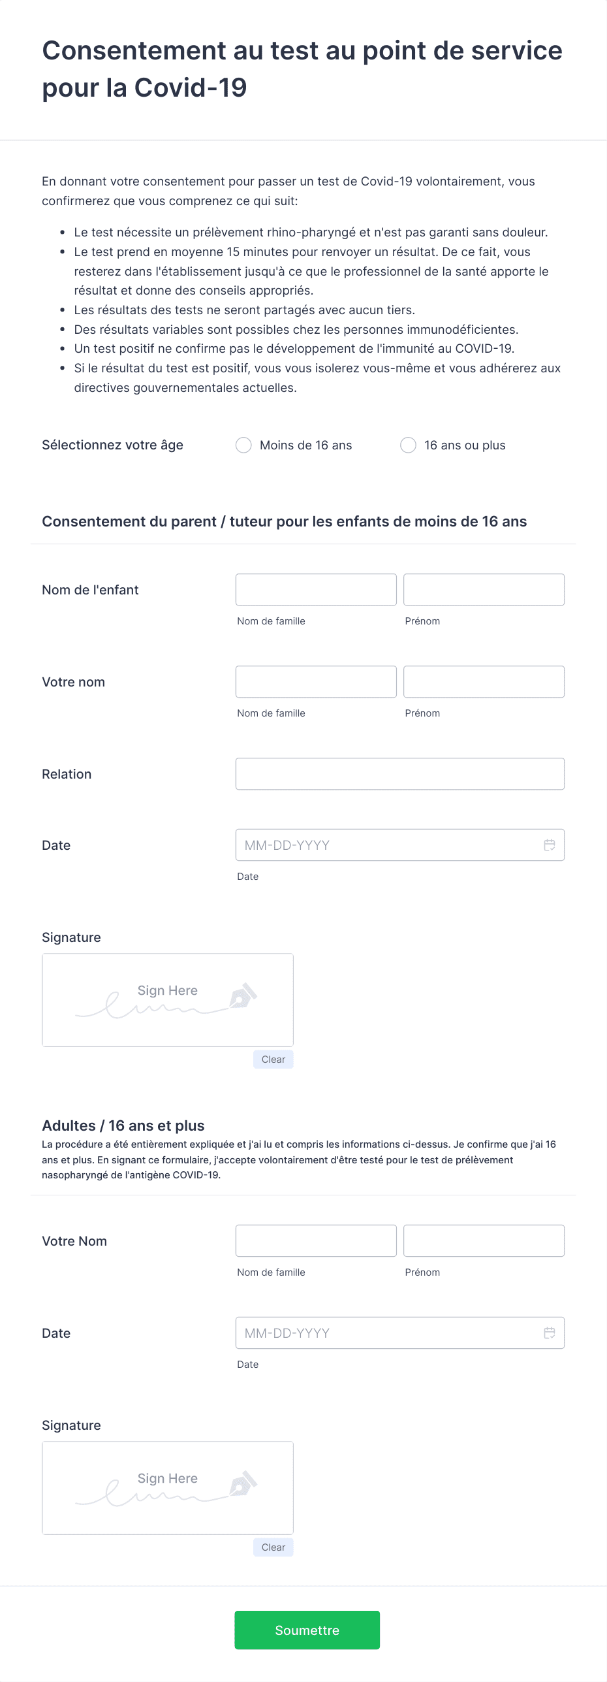Click the adult section signature pad
The height and width of the screenshot is (1682, 607).
[x=168, y=1487]
